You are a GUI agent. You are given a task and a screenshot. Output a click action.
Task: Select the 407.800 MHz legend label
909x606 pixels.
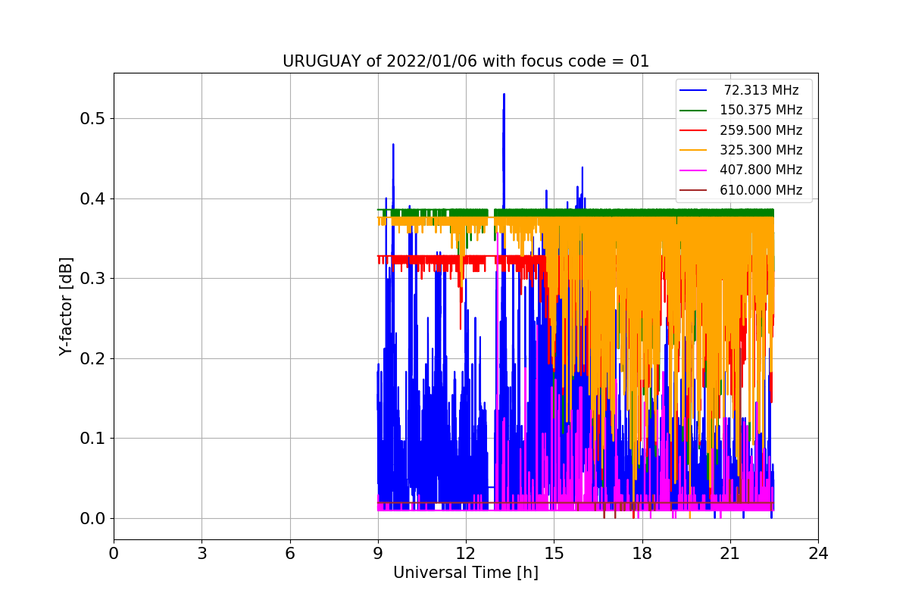(761, 170)
